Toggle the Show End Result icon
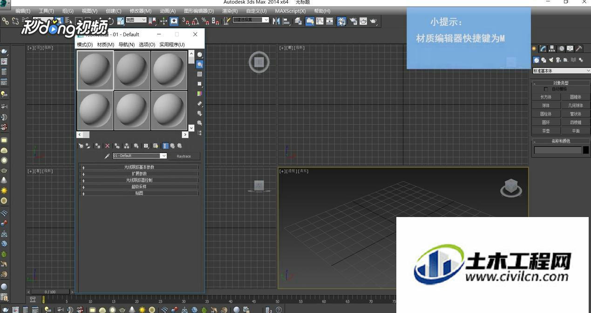The width and height of the screenshot is (591, 313). (x=165, y=146)
